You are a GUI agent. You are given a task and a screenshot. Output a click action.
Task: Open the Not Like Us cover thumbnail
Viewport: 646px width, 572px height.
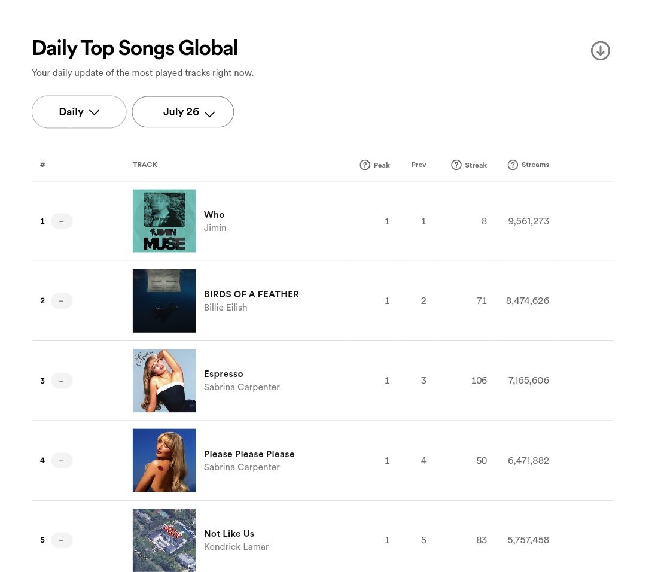164,540
